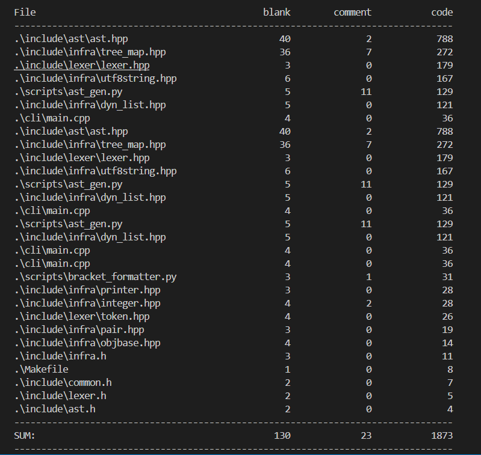This screenshot has height=455, width=481.
Task: Click the total code count 1873
Action: coord(442,436)
